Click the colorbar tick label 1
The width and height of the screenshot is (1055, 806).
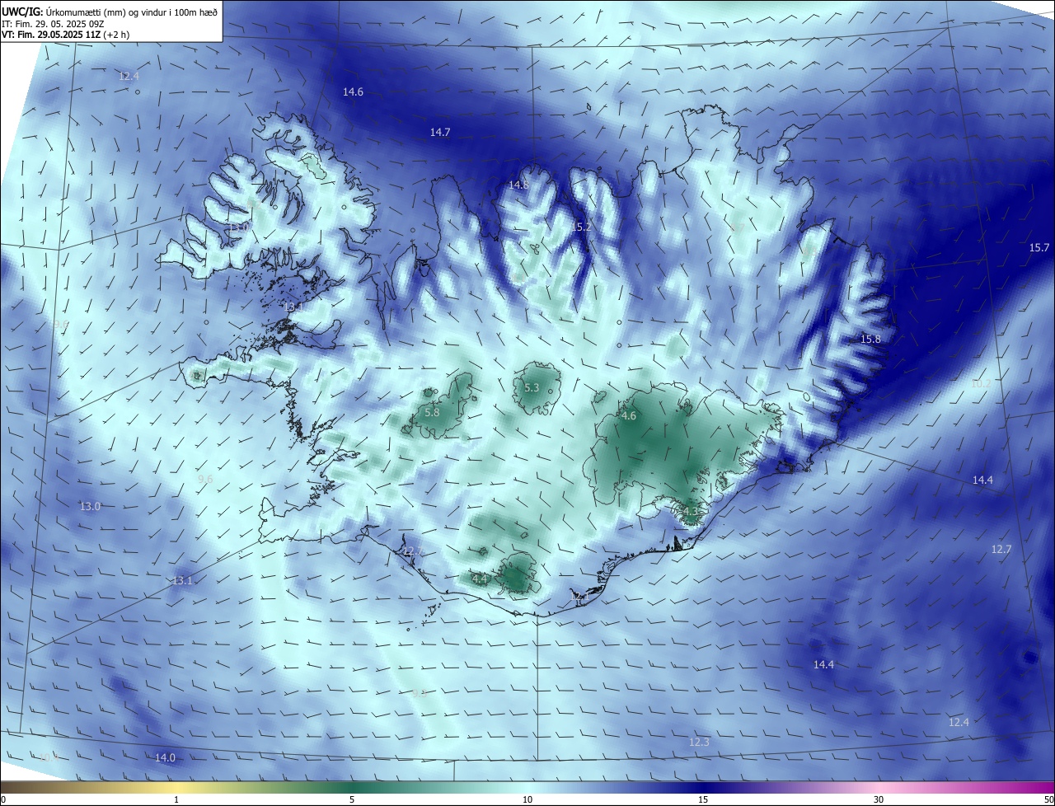(176, 799)
